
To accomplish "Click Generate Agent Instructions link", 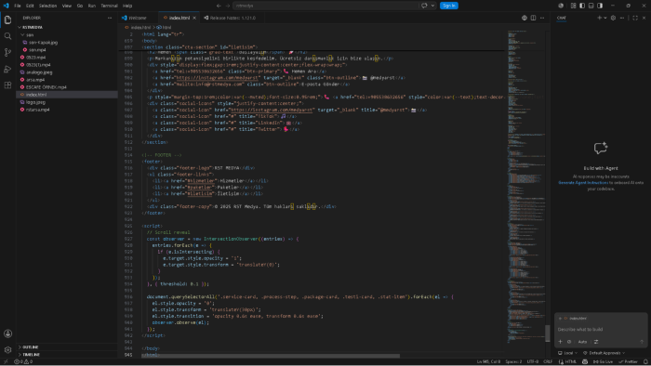I will pos(583,182).
